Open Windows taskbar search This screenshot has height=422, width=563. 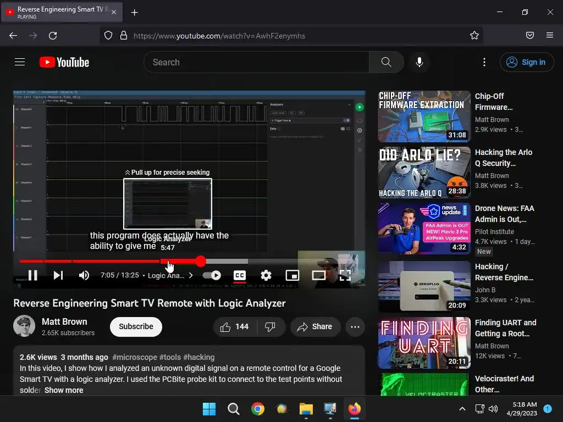tap(233, 409)
